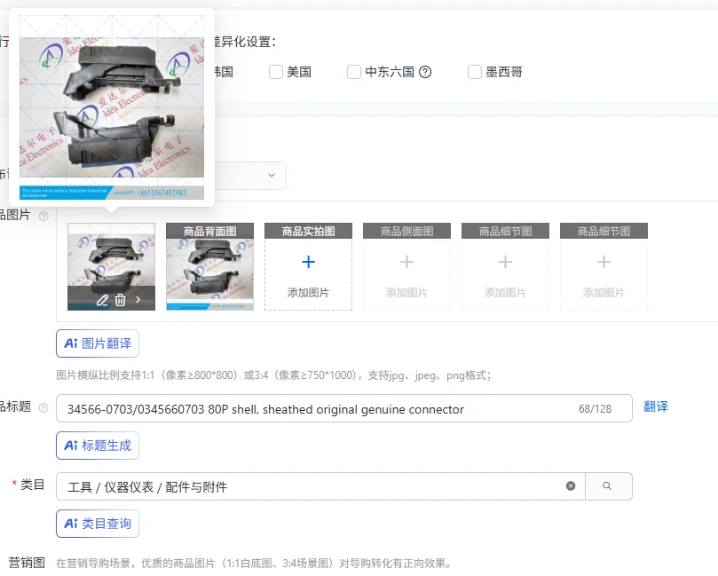The height and width of the screenshot is (576, 718).
Task: Add image in 商品实拍图 slot
Action: point(308,266)
